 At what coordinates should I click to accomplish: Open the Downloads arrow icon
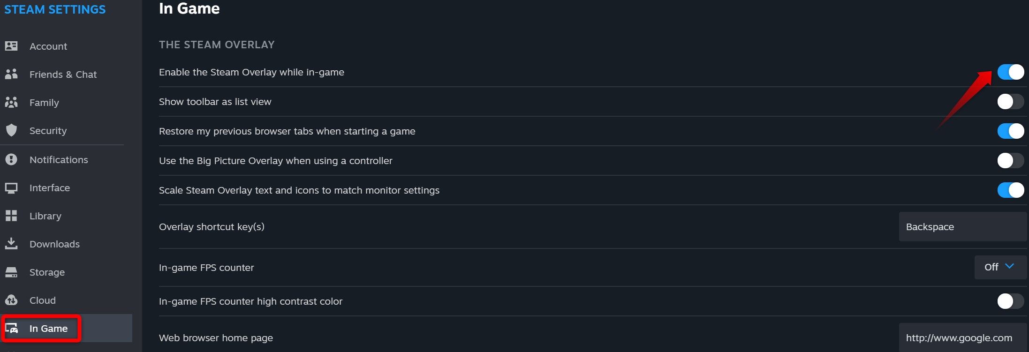tap(12, 244)
